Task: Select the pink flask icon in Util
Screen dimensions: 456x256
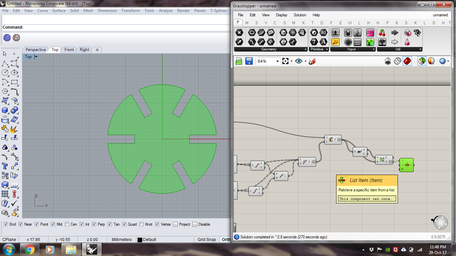Action: tap(407, 42)
